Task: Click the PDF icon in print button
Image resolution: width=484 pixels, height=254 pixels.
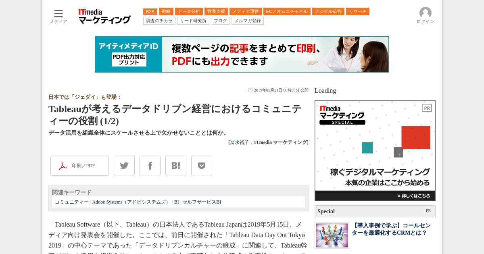Action: pyautogui.click(x=63, y=166)
